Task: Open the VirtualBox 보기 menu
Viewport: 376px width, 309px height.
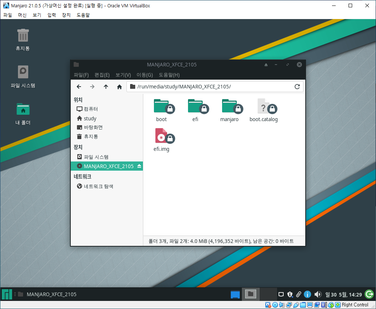Action: pyautogui.click(x=37, y=15)
